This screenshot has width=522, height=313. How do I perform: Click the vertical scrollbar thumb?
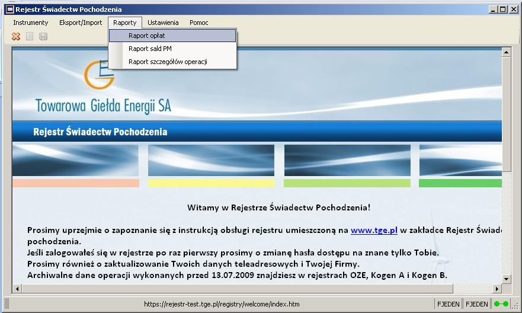507,114
